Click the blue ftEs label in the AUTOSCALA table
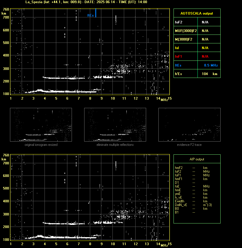 click(178, 65)
